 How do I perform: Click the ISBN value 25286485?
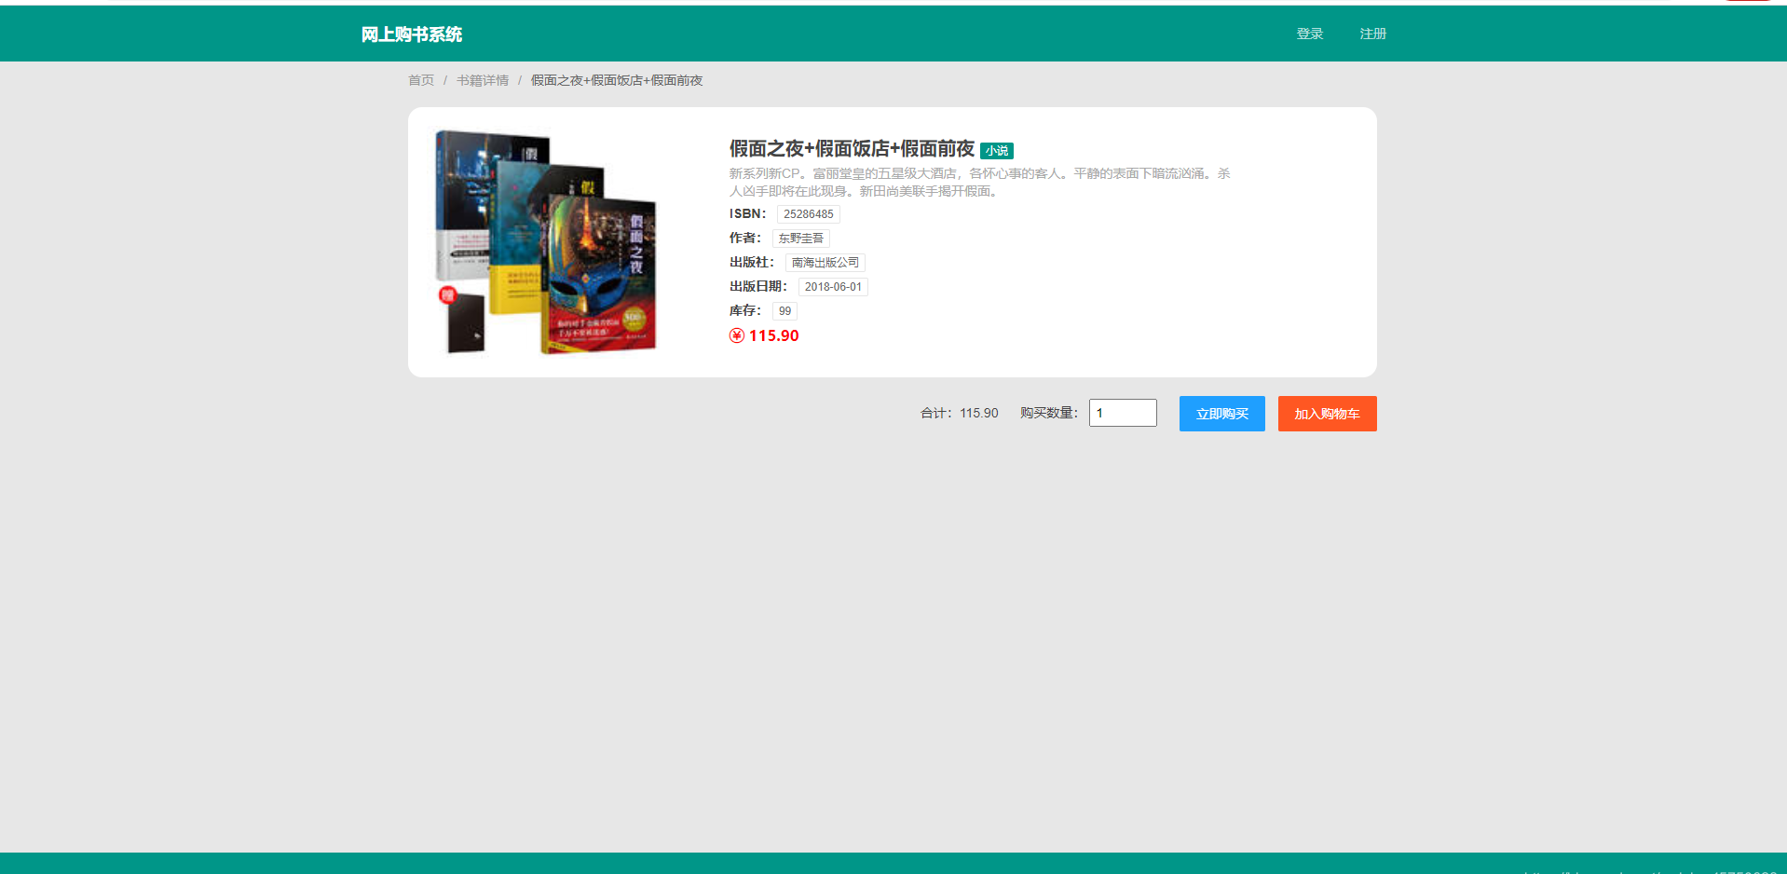coord(808,213)
